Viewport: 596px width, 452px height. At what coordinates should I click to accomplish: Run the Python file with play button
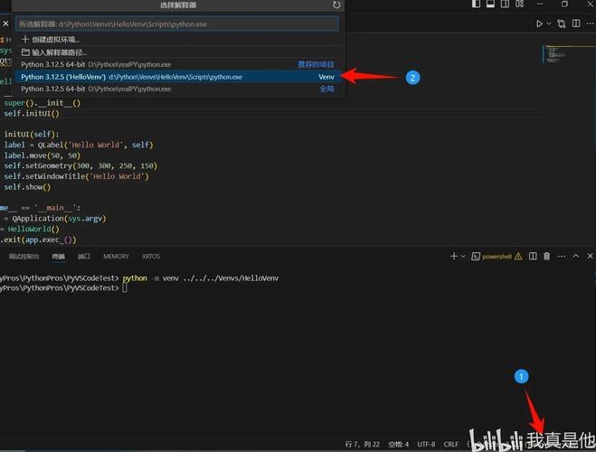(539, 24)
